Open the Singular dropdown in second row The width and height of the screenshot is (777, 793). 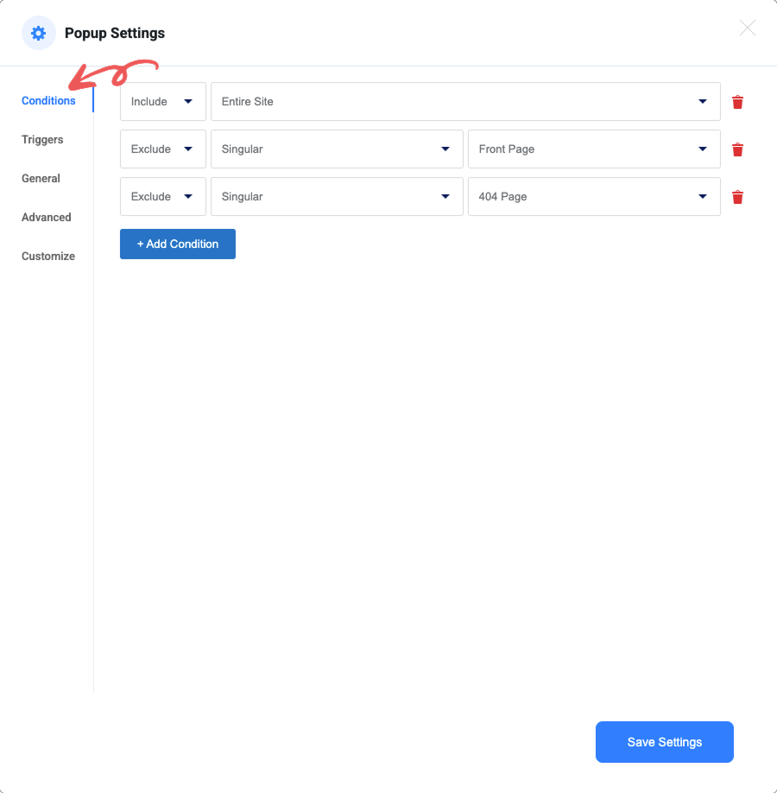point(336,149)
